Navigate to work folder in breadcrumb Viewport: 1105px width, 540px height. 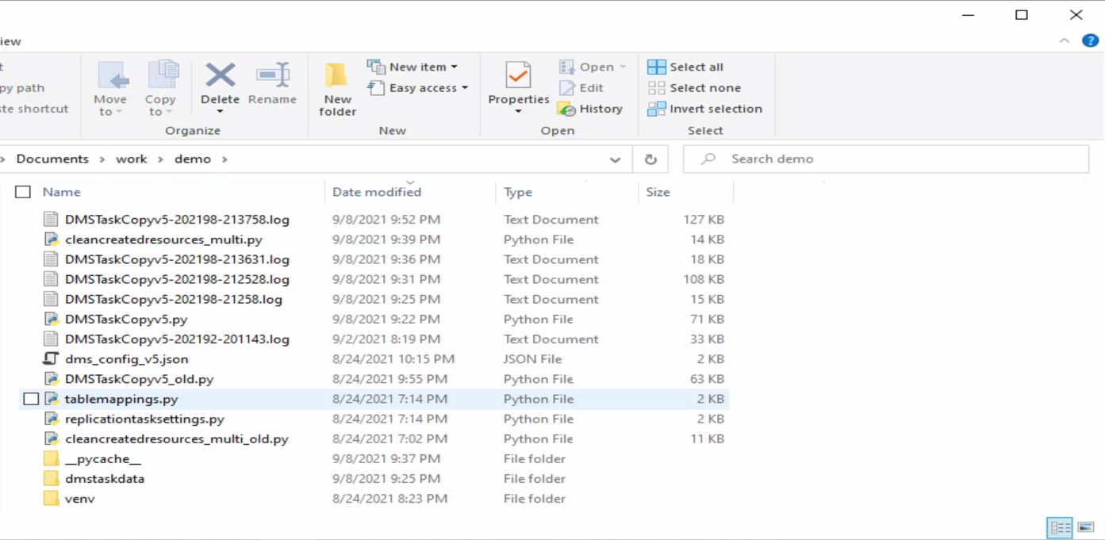coord(131,159)
